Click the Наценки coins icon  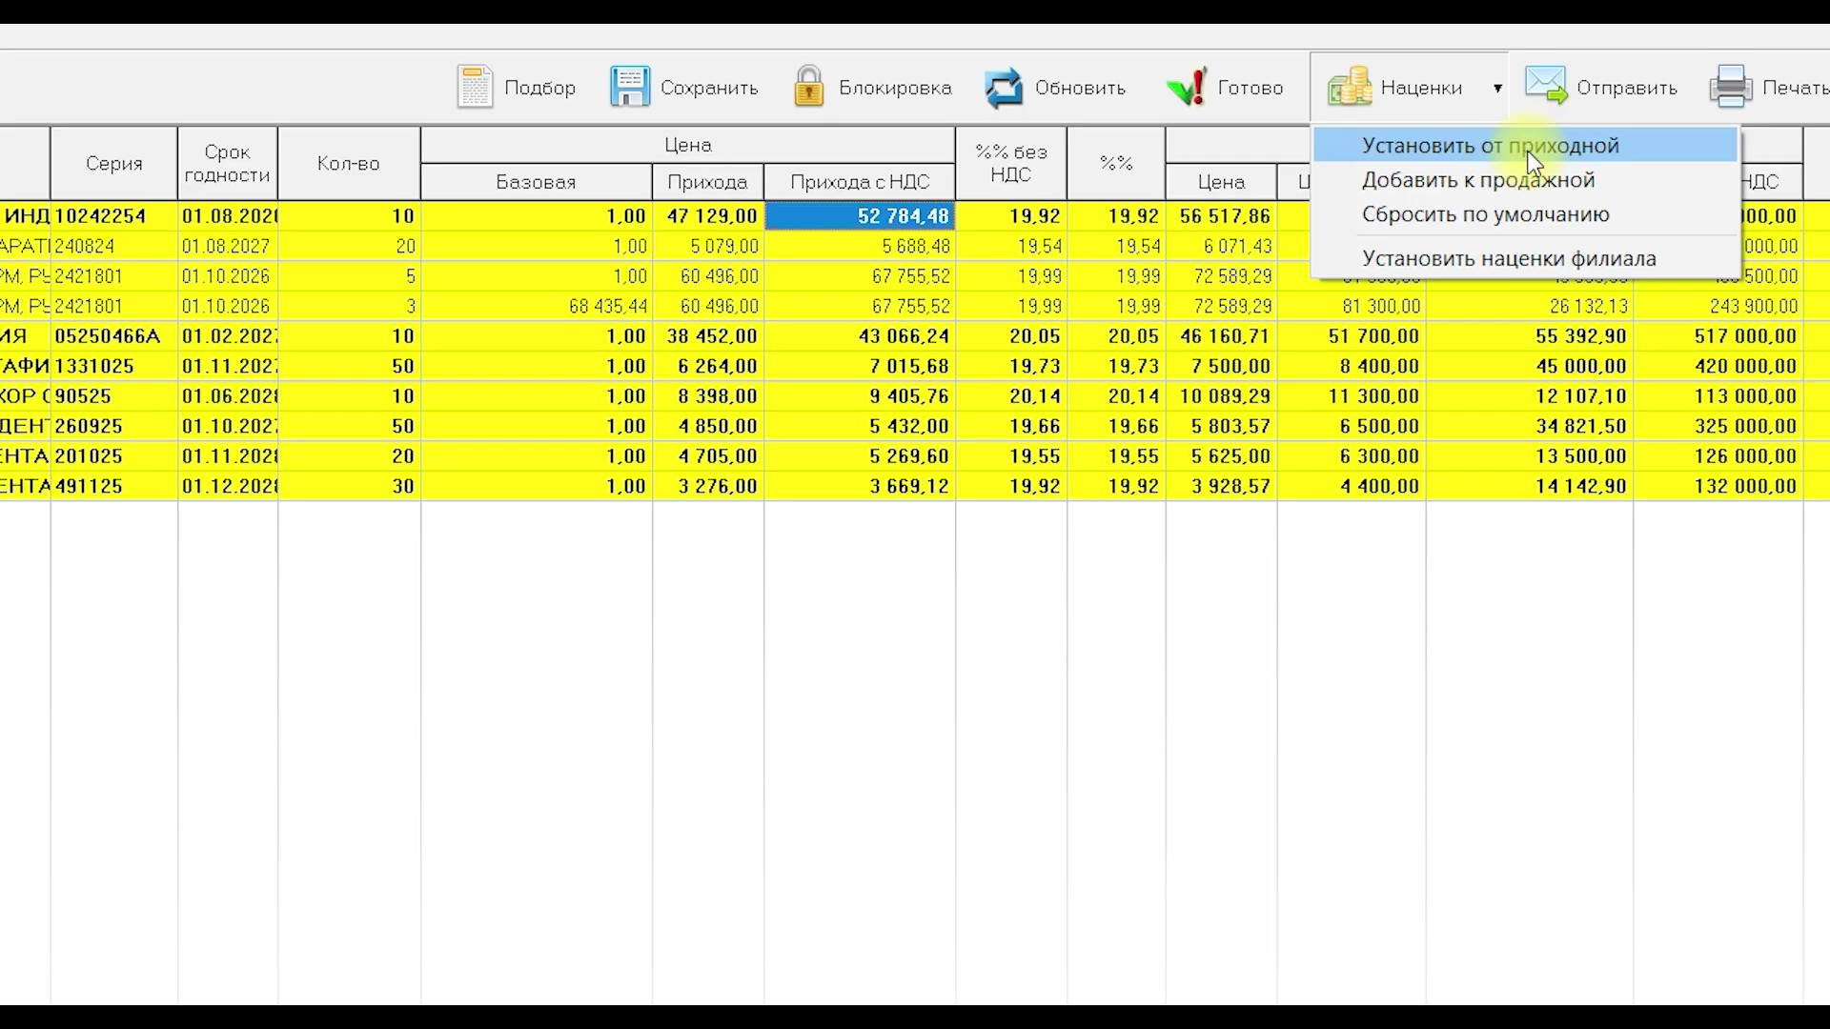[1349, 87]
